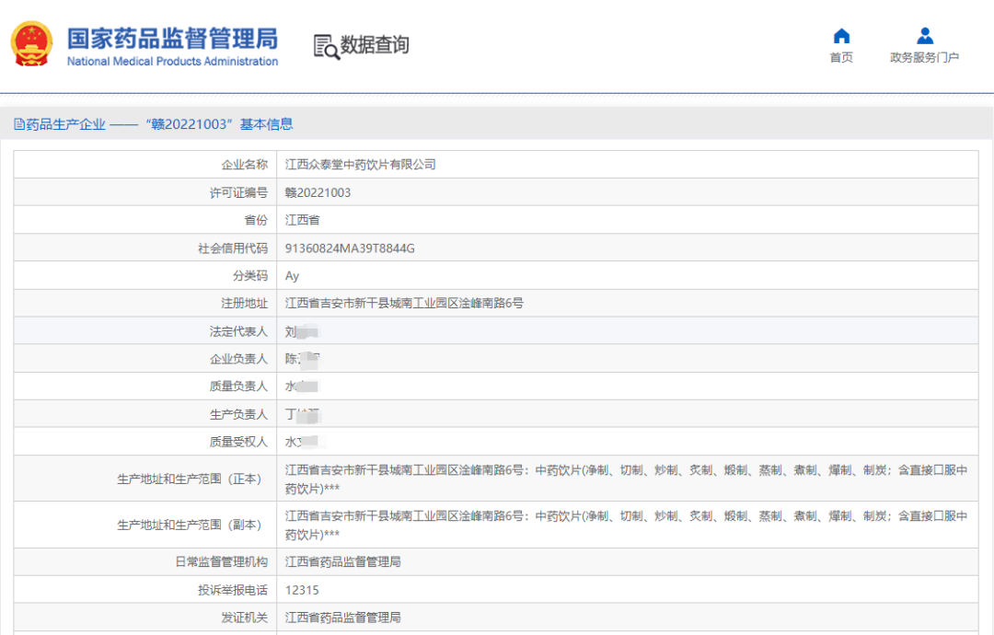This screenshot has height=635, width=994.
Task: Click the home house icon
Action: pyautogui.click(x=841, y=36)
